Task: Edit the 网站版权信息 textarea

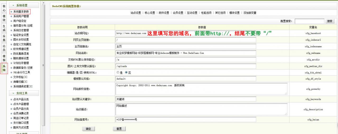Action: [201, 89]
